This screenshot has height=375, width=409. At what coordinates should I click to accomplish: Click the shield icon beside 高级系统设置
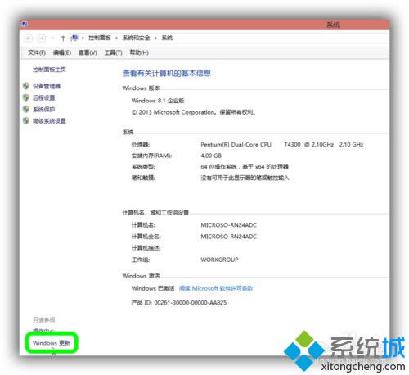coord(26,120)
